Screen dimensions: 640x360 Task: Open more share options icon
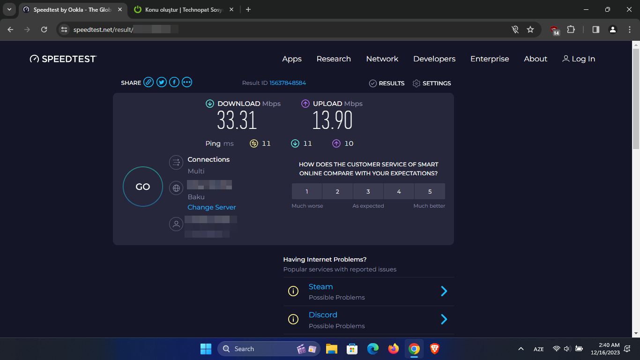click(187, 82)
